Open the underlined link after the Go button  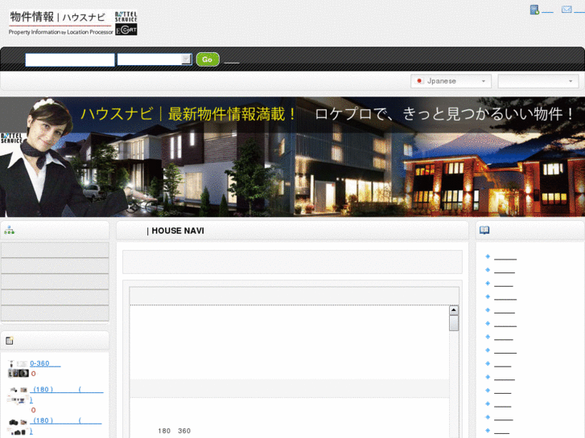pyautogui.click(x=232, y=62)
